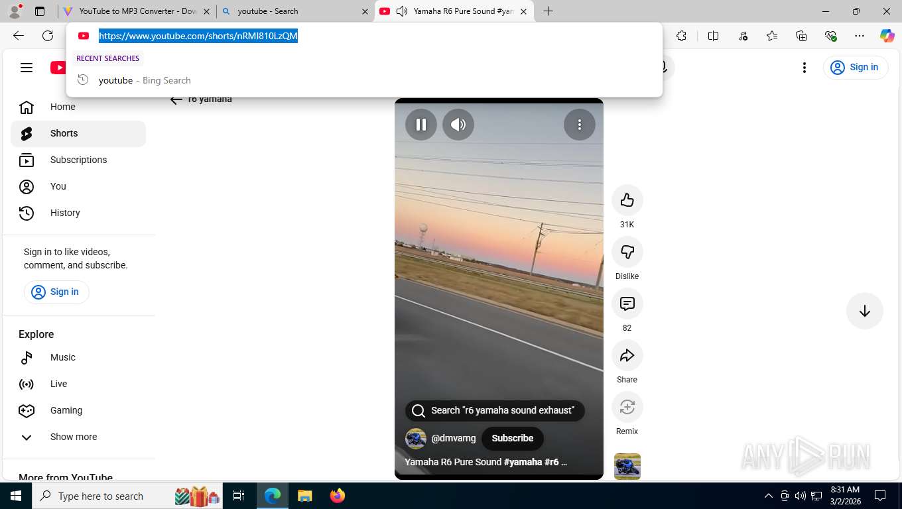
Task: Open Favorites star icon
Action: 772,36
